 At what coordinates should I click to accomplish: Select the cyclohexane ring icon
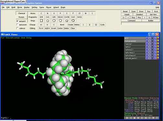click(x=54, y=21)
